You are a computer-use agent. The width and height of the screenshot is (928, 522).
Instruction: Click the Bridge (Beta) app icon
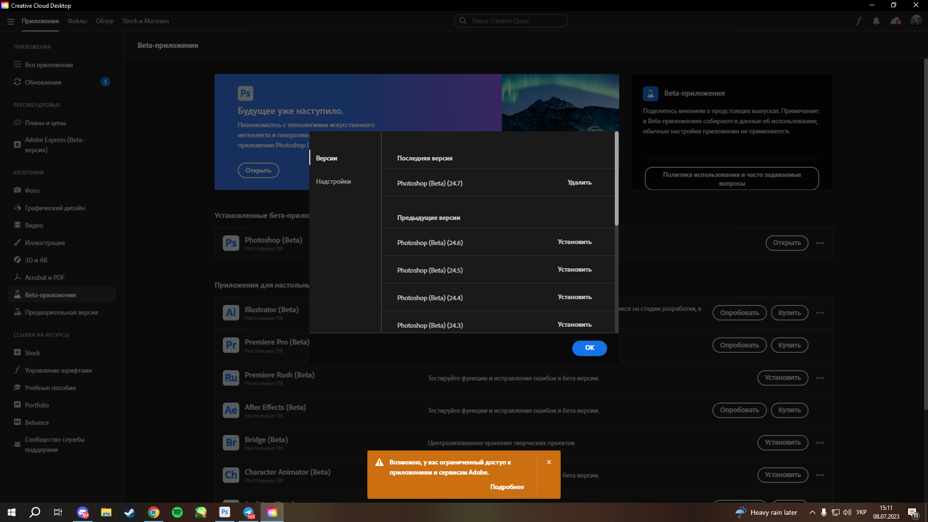click(x=231, y=443)
